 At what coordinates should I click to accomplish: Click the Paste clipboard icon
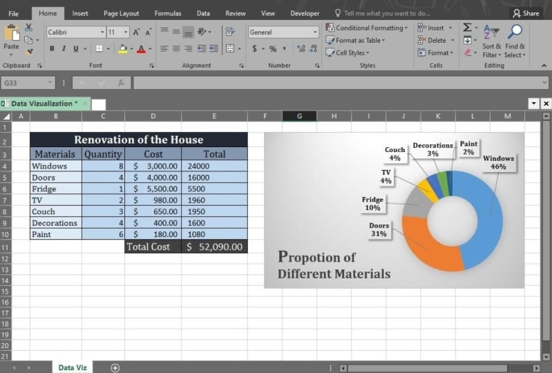12,33
